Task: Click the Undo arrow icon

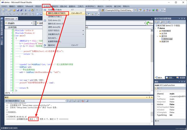Action: (x=37, y=10)
